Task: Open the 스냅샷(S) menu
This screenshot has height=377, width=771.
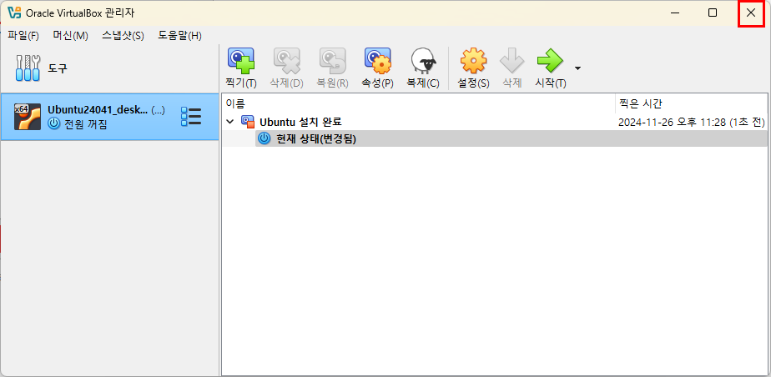Action: pyautogui.click(x=123, y=36)
